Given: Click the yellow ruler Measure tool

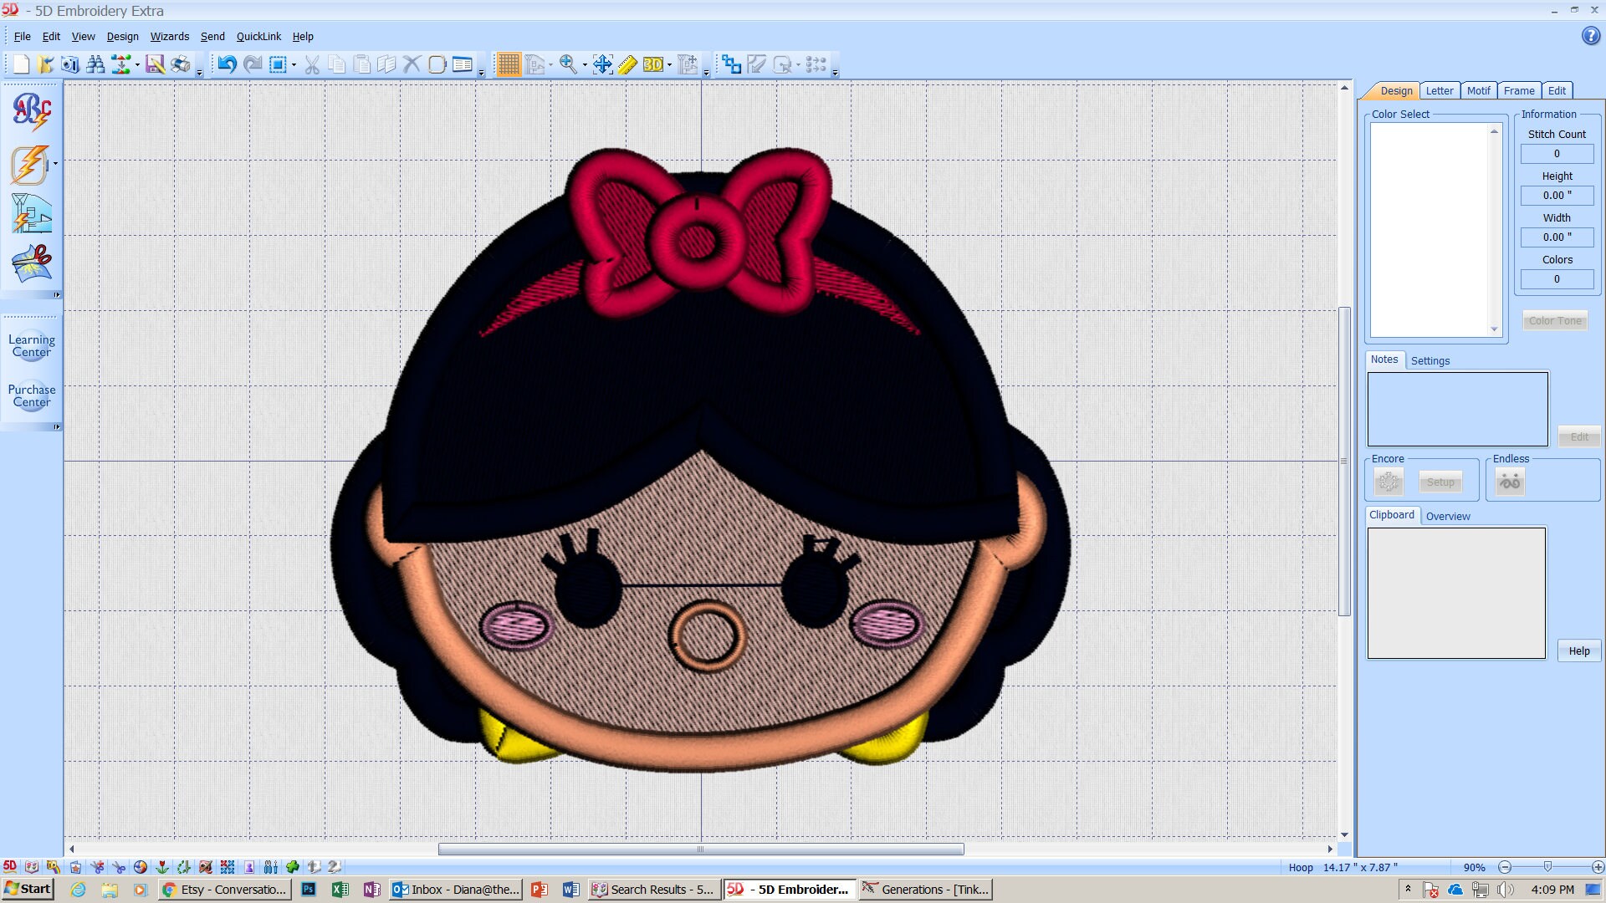Looking at the screenshot, I should pos(627,64).
